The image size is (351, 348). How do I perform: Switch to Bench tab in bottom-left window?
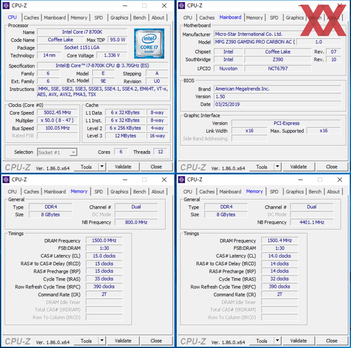coord(140,192)
